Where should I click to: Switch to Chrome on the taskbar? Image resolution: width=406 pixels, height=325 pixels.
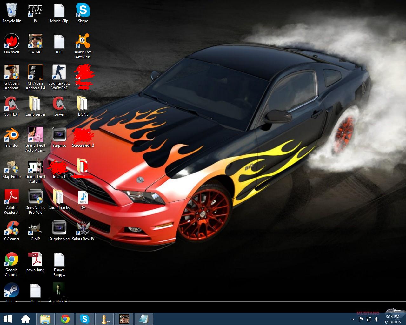click(x=65, y=319)
